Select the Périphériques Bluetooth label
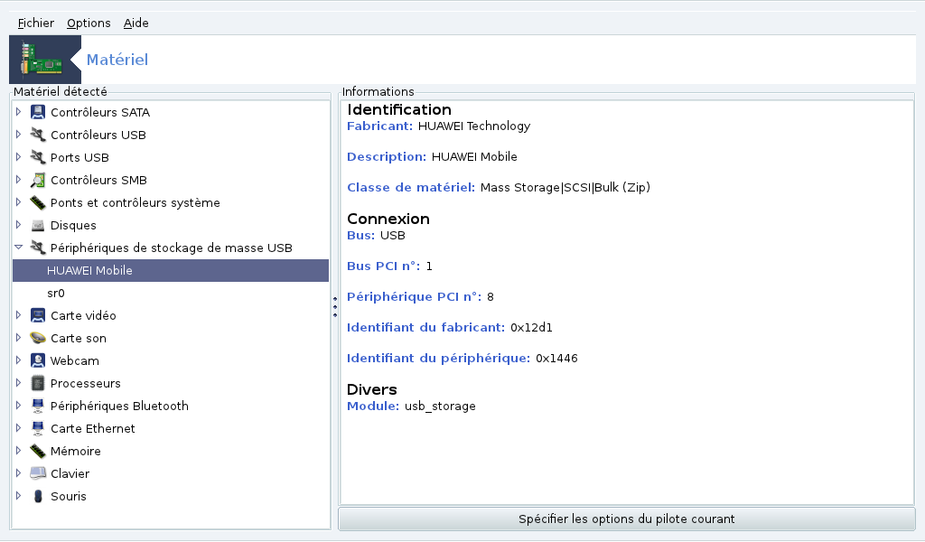 tap(119, 406)
